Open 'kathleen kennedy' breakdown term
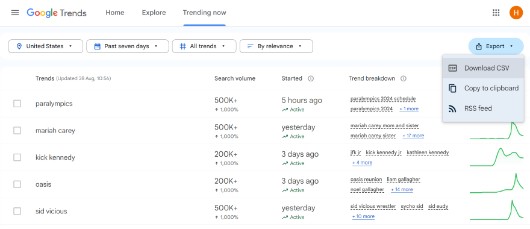Image resolution: width=530 pixels, height=229 pixels. (428, 152)
